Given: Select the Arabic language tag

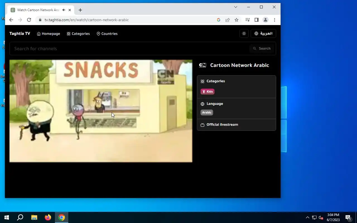Looking at the screenshot, I should (207, 112).
